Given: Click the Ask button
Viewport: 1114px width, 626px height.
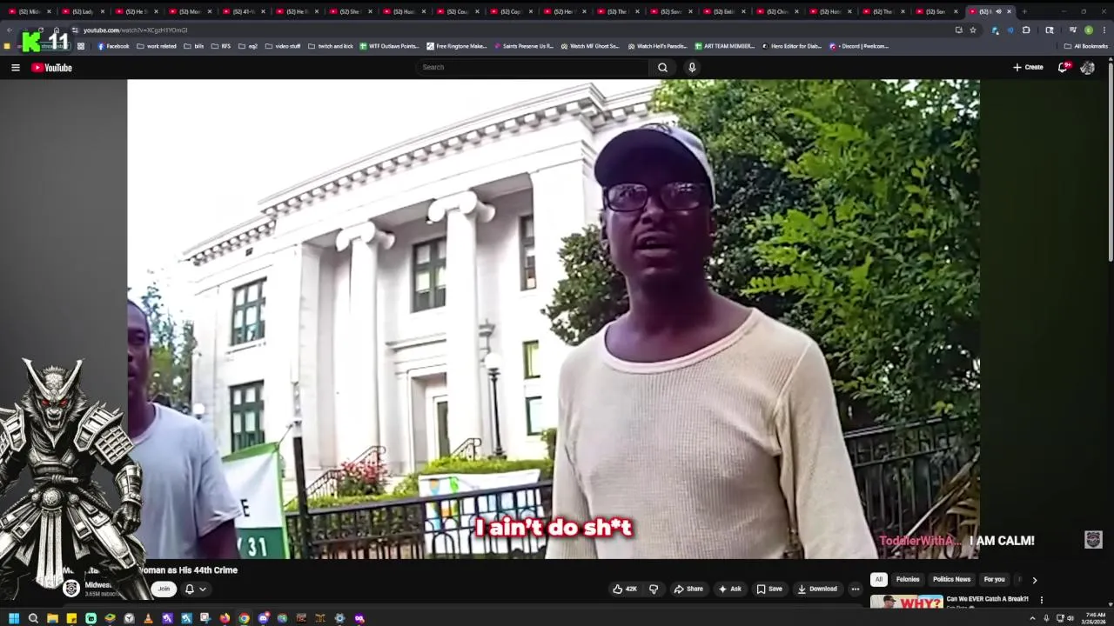Looking at the screenshot, I should (729, 589).
